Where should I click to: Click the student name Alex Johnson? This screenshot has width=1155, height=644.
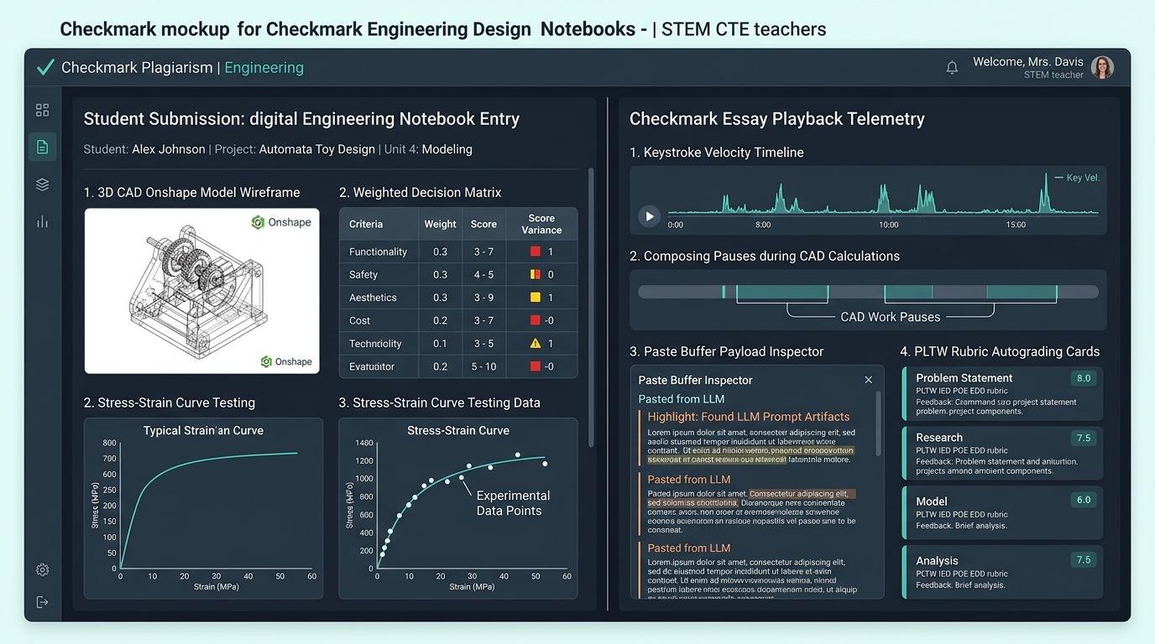(x=169, y=149)
